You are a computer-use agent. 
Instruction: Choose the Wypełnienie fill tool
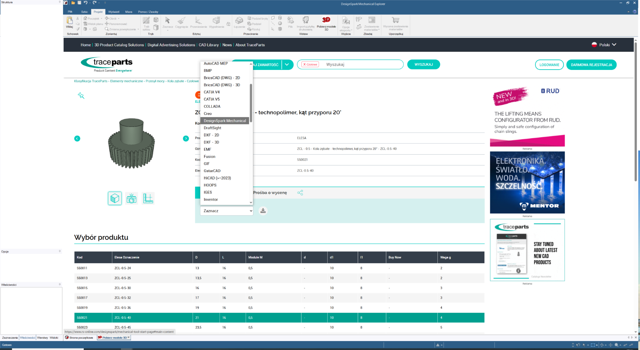click(x=216, y=22)
